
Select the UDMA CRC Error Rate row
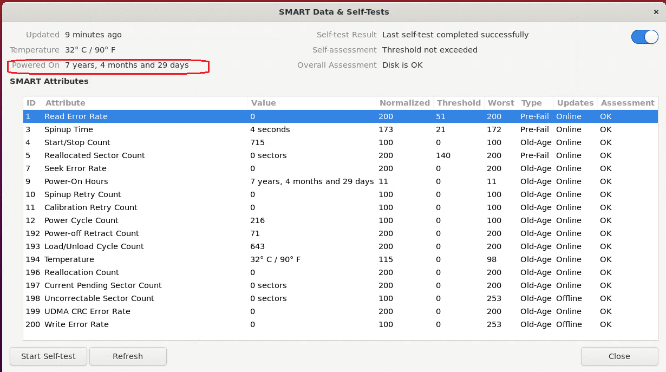click(x=87, y=311)
